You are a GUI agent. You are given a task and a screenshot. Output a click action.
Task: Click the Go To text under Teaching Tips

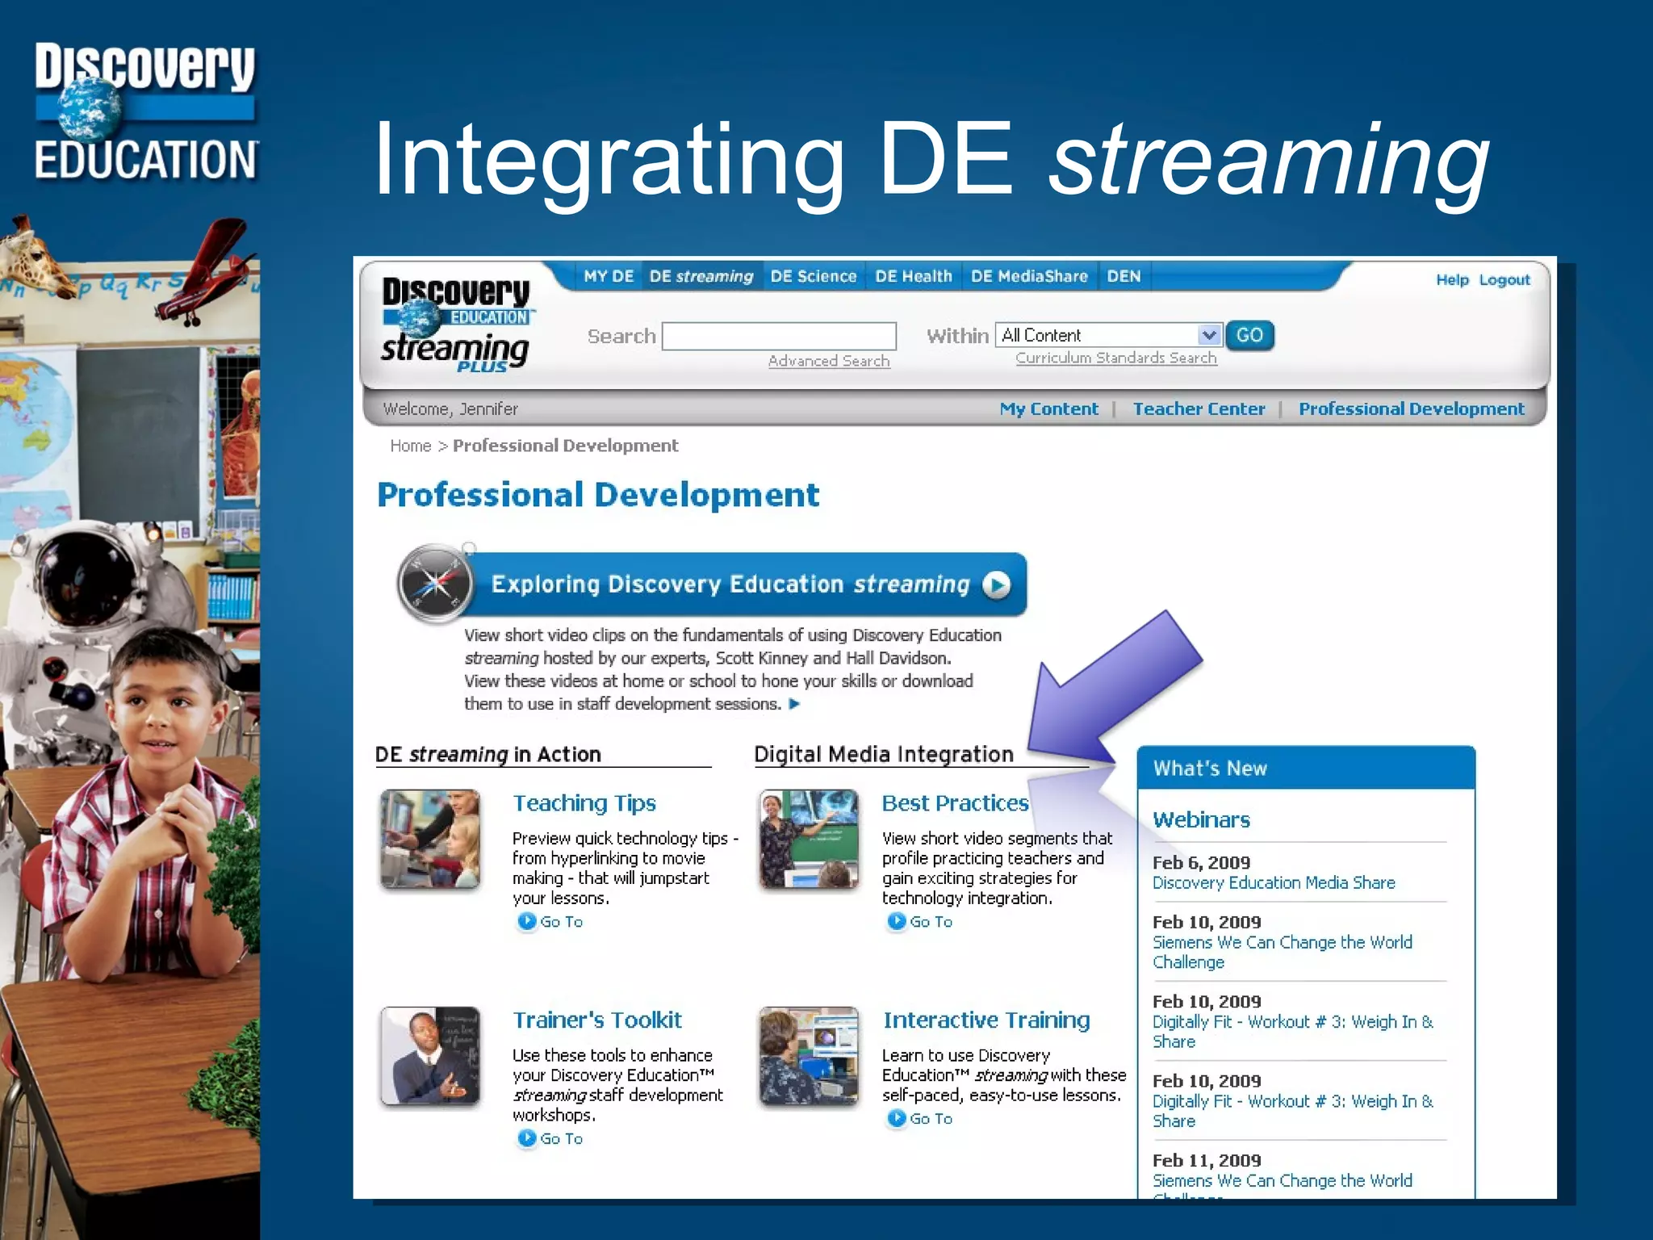562,922
